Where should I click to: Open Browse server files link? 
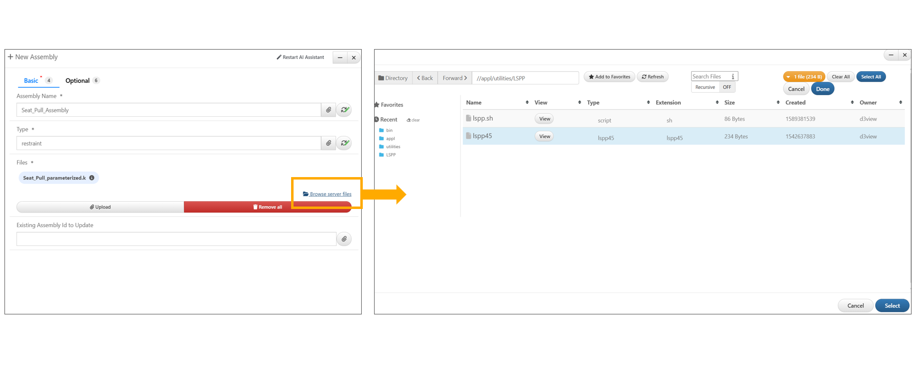coord(327,194)
